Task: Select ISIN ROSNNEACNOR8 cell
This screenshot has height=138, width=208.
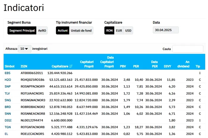Action: 33,114
